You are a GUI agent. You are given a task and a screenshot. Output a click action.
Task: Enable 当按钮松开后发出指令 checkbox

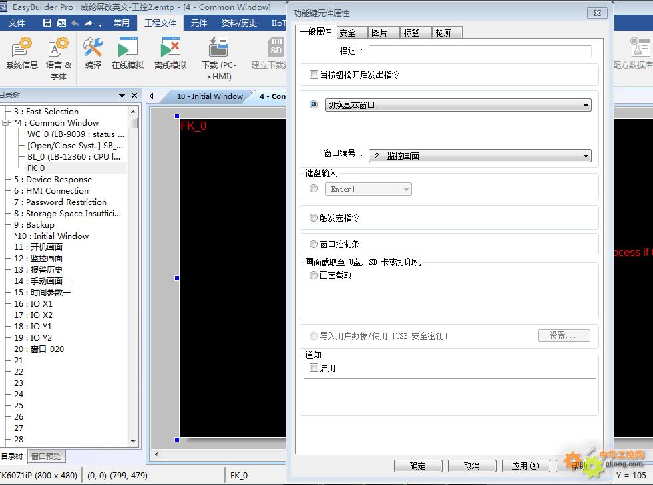pos(314,75)
